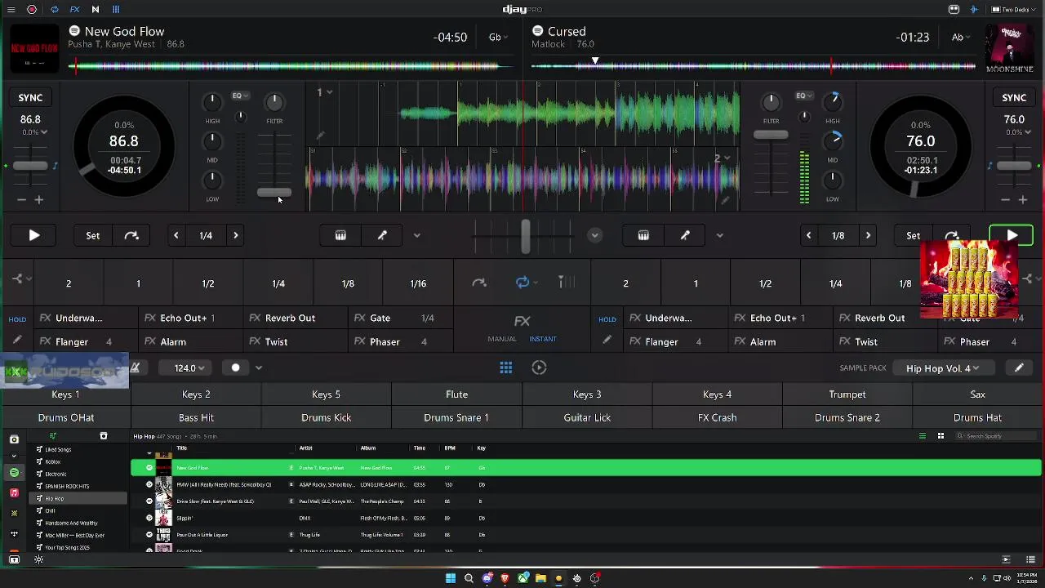1045x588 pixels.
Task: Toggle sampler record white dot button
Action: point(236,367)
